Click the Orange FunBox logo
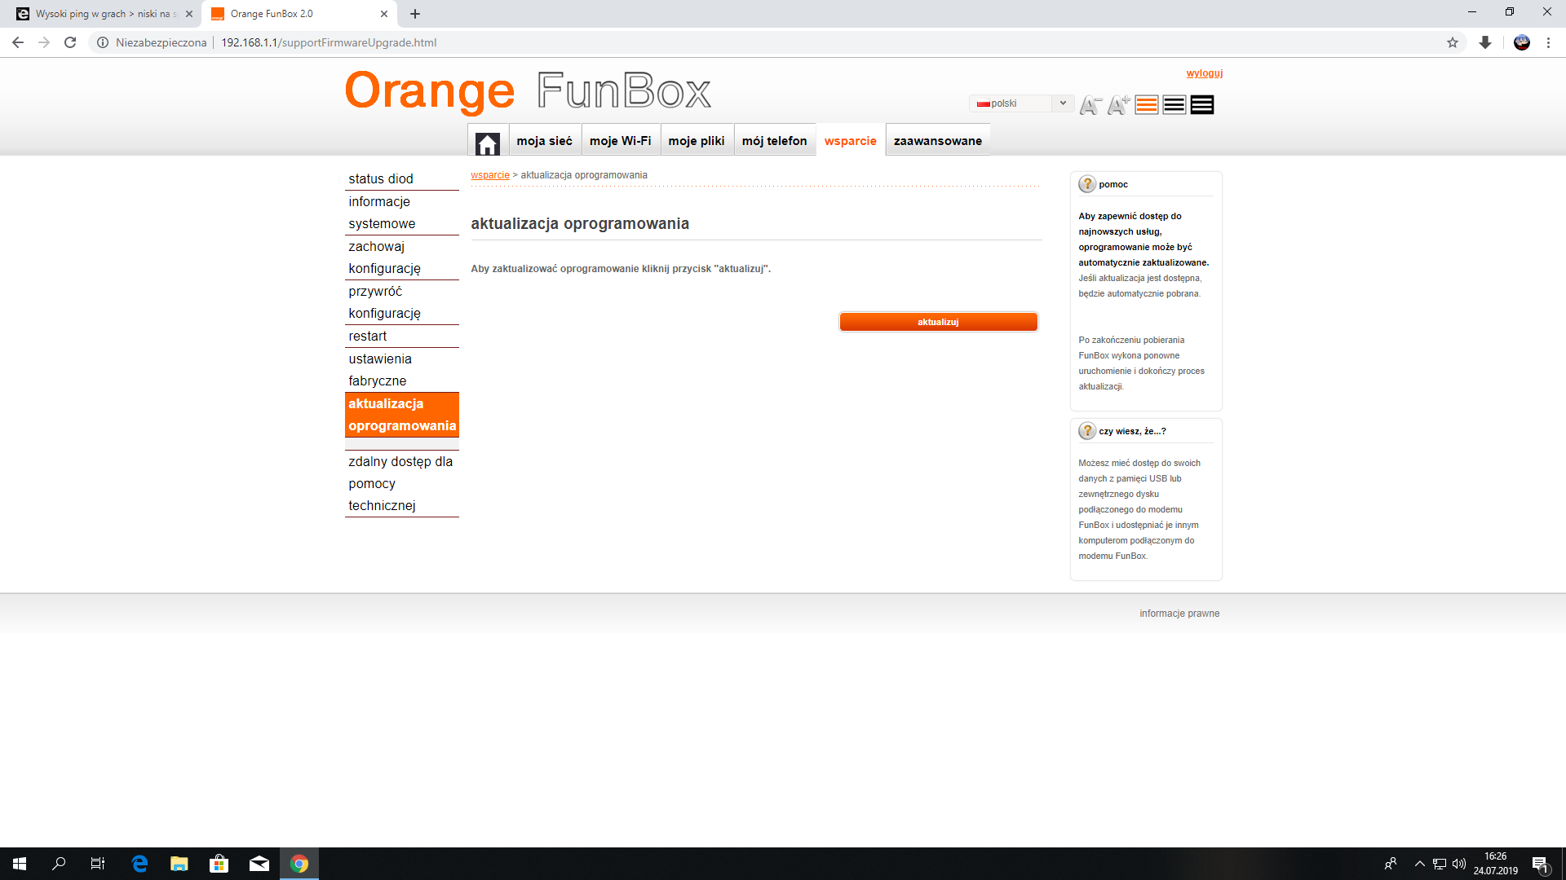The width and height of the screenshot is (1566, 880). (528, 90)
